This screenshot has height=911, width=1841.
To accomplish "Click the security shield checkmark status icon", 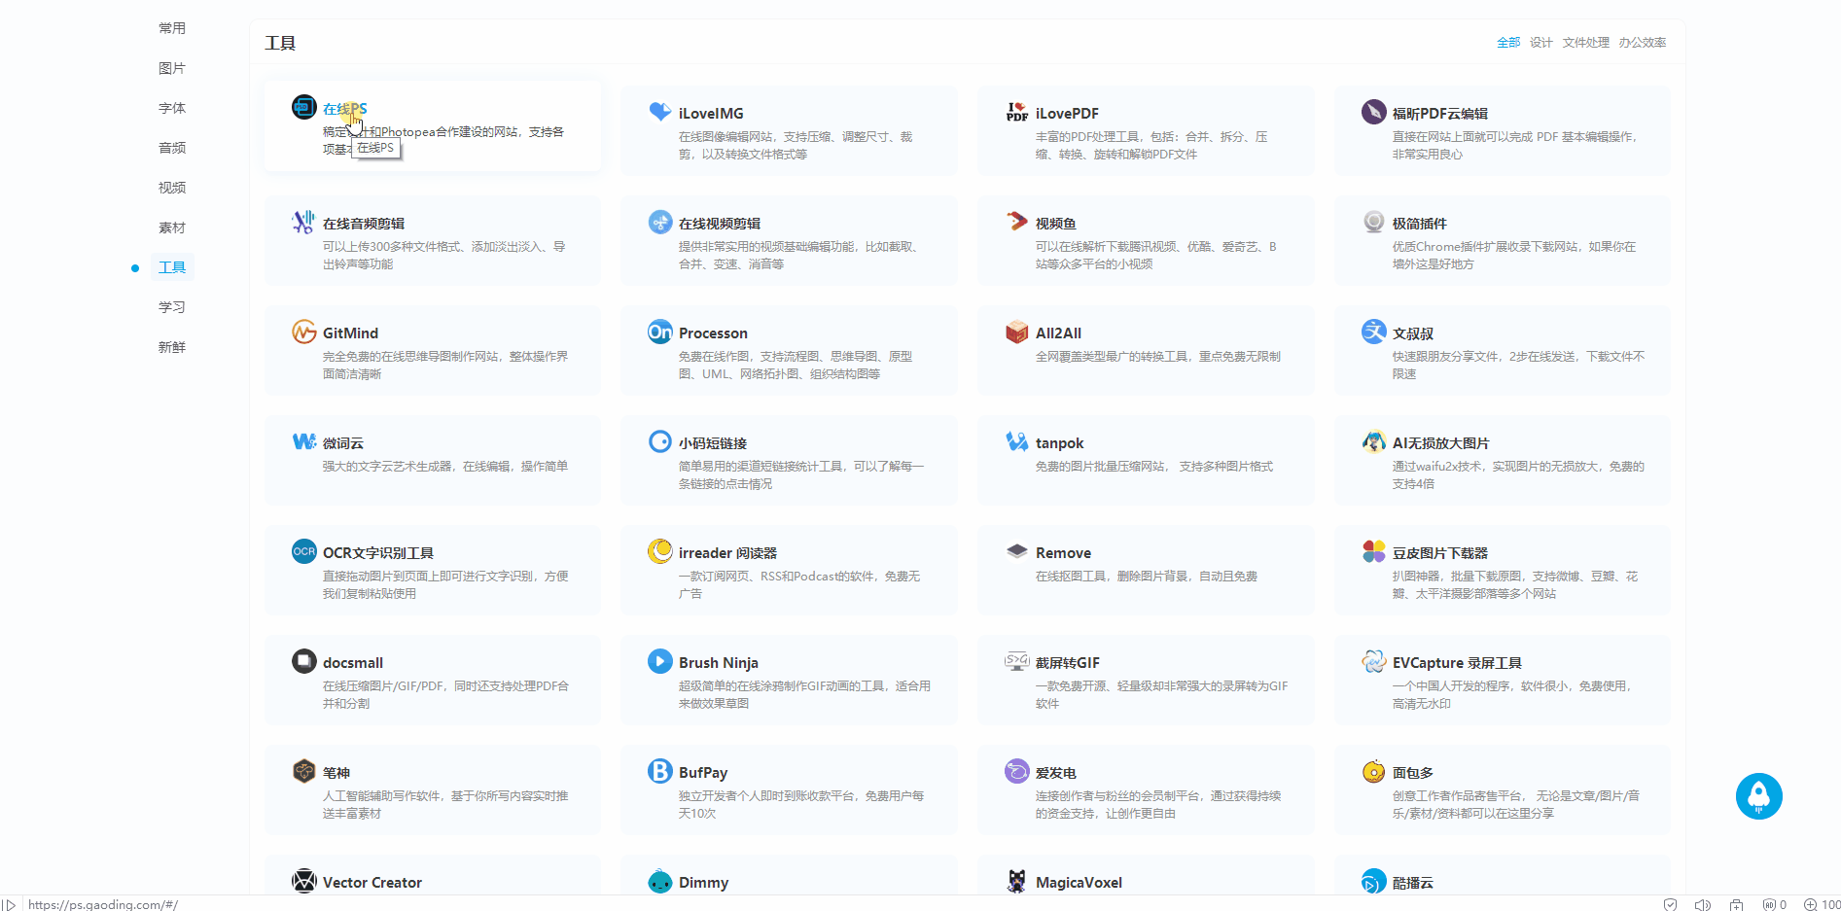I will (1671, 904).
